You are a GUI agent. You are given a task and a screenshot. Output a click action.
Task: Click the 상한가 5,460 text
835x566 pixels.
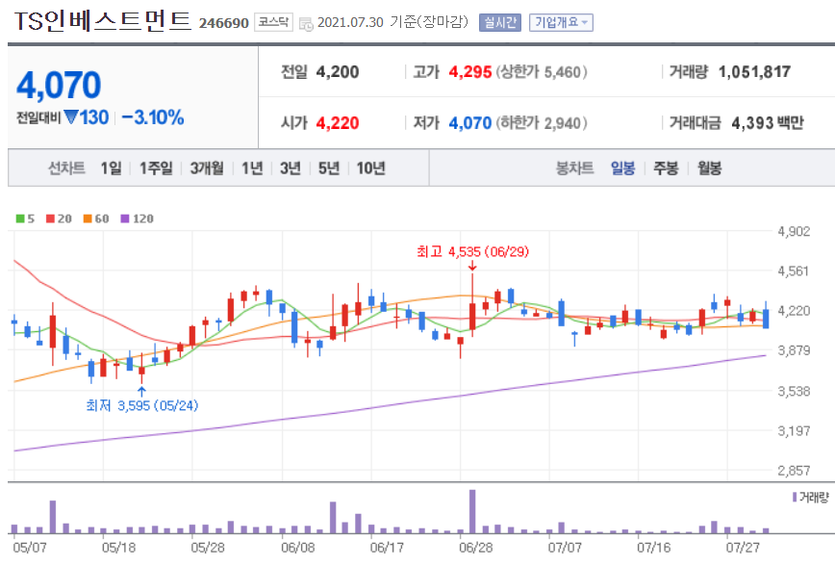[x=542, y=72]
